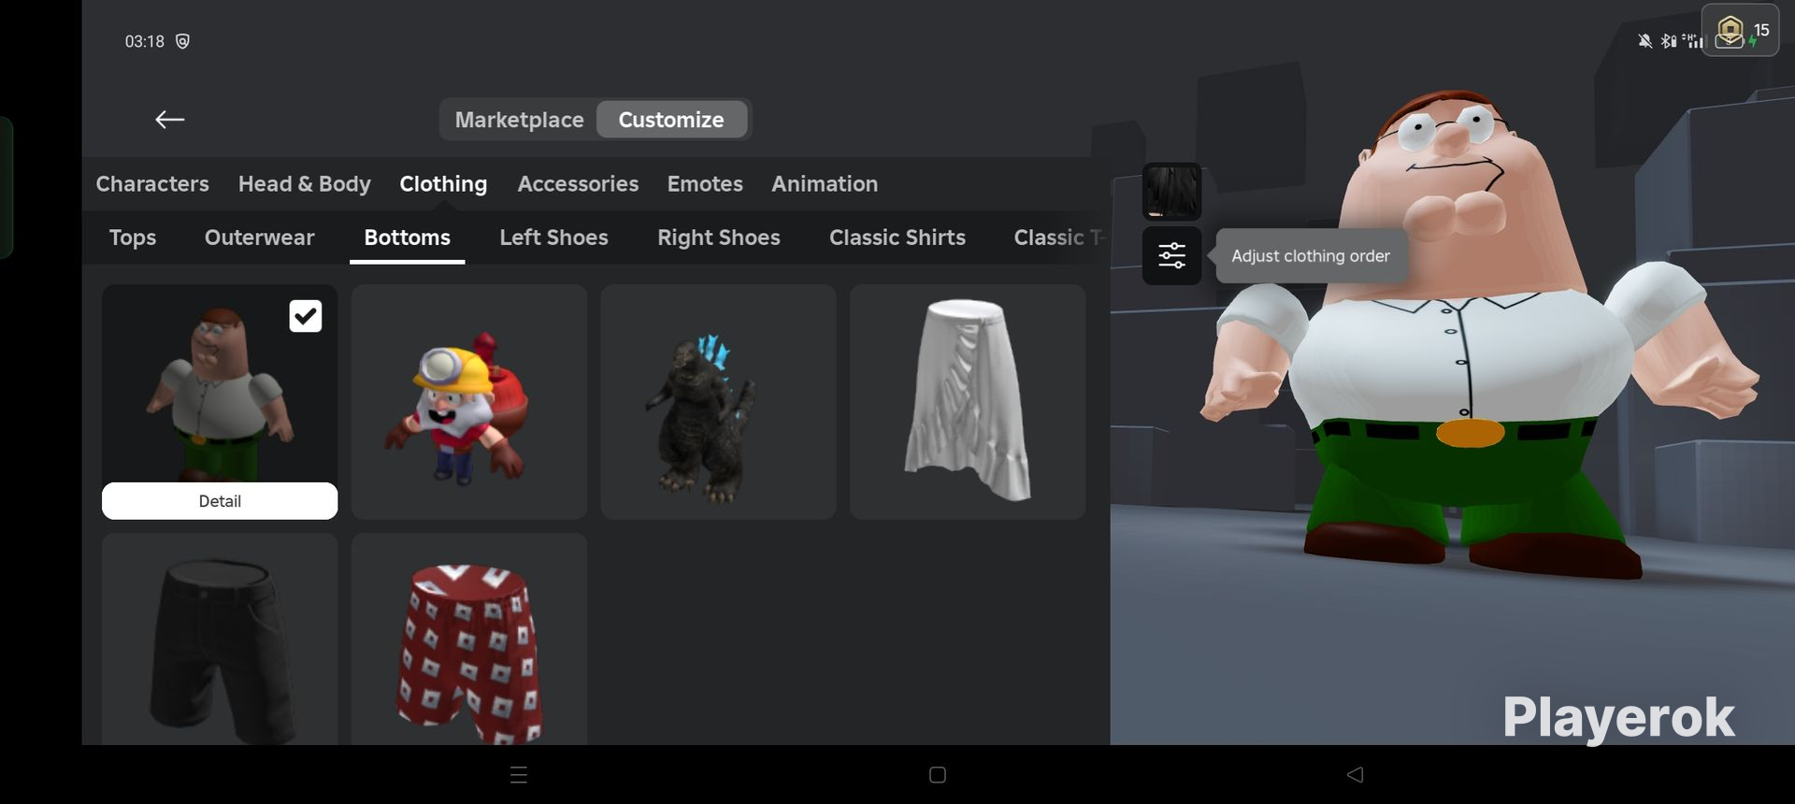This screenshot has width=1795, height=804.
Task: Tap the dark avatar background thumbnail
Action: click(x=1171, y=192)
